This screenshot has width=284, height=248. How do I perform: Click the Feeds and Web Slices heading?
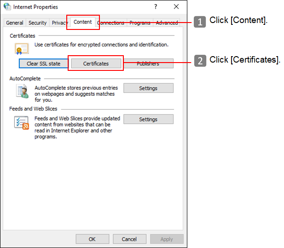(x=33, y=109)
